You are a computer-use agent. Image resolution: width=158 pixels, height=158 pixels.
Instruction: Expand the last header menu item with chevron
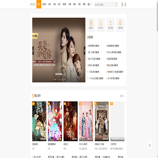click(90, 4)
